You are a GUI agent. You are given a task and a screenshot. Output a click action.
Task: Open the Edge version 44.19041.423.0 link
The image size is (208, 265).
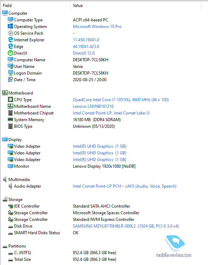point(86,47)
